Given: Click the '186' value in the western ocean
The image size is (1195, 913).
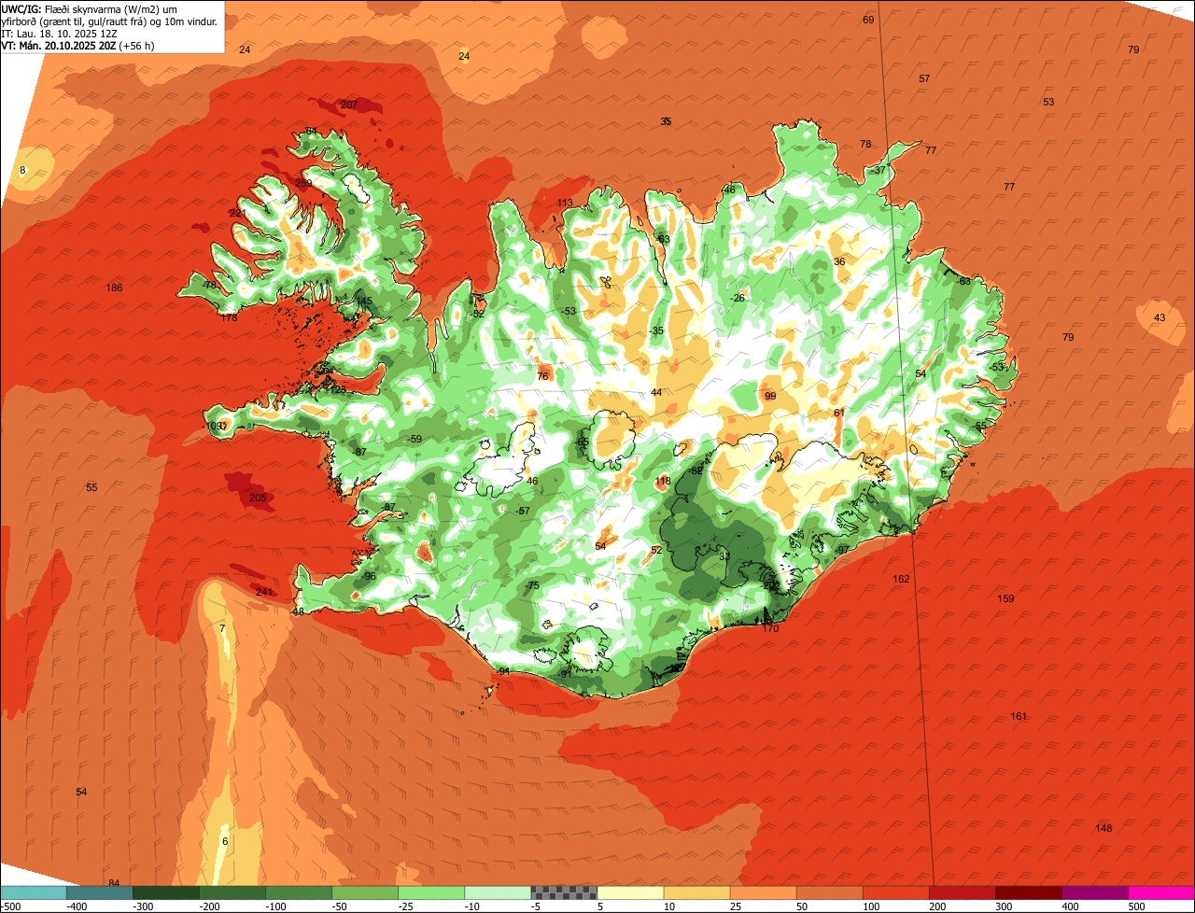Looking at the screenshot, I should coord(115,288).
